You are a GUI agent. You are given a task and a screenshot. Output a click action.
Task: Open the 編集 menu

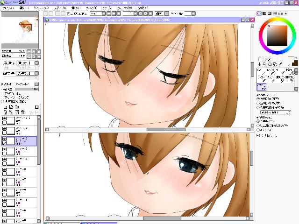(24, 8)
